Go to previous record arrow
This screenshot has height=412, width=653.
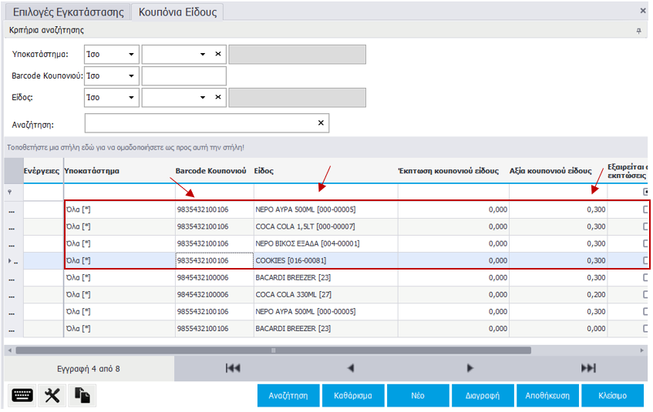pyautogui.click(x=351, y=368)
